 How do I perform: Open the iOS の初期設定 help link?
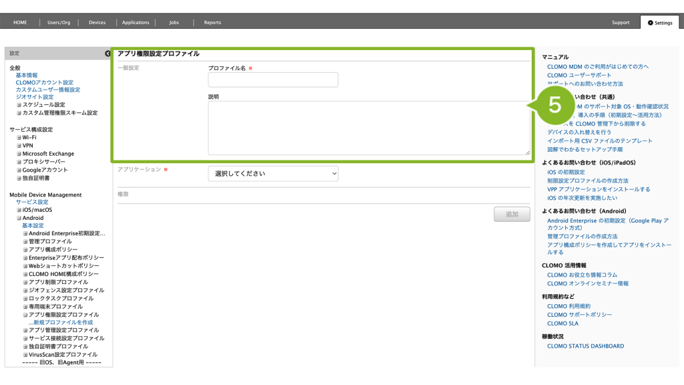point(566,172)
